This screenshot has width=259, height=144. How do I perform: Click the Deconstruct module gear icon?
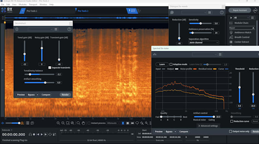(17, 29)
